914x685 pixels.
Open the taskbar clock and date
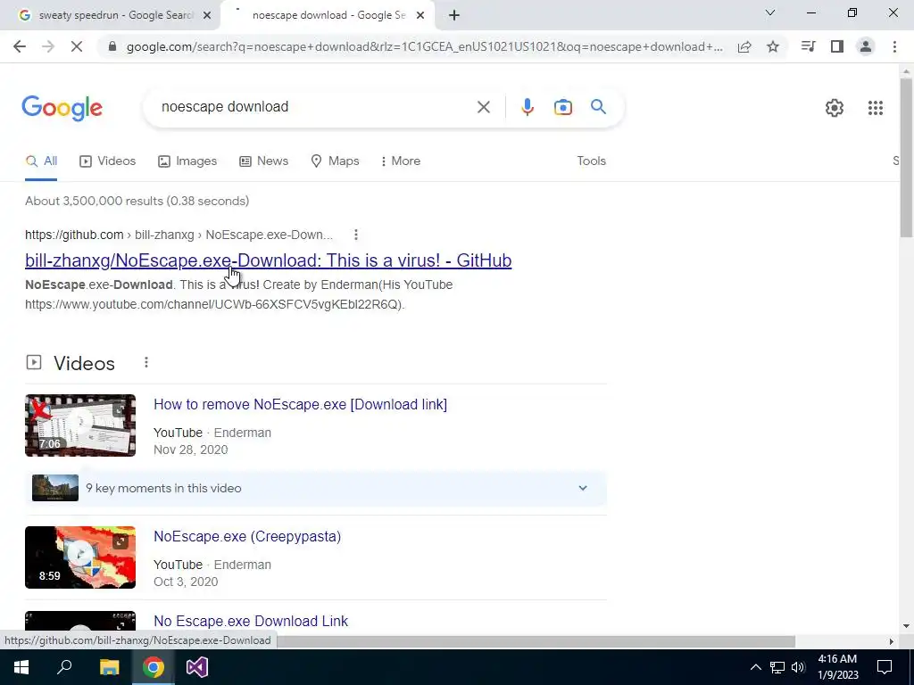(x=837, y=667)
